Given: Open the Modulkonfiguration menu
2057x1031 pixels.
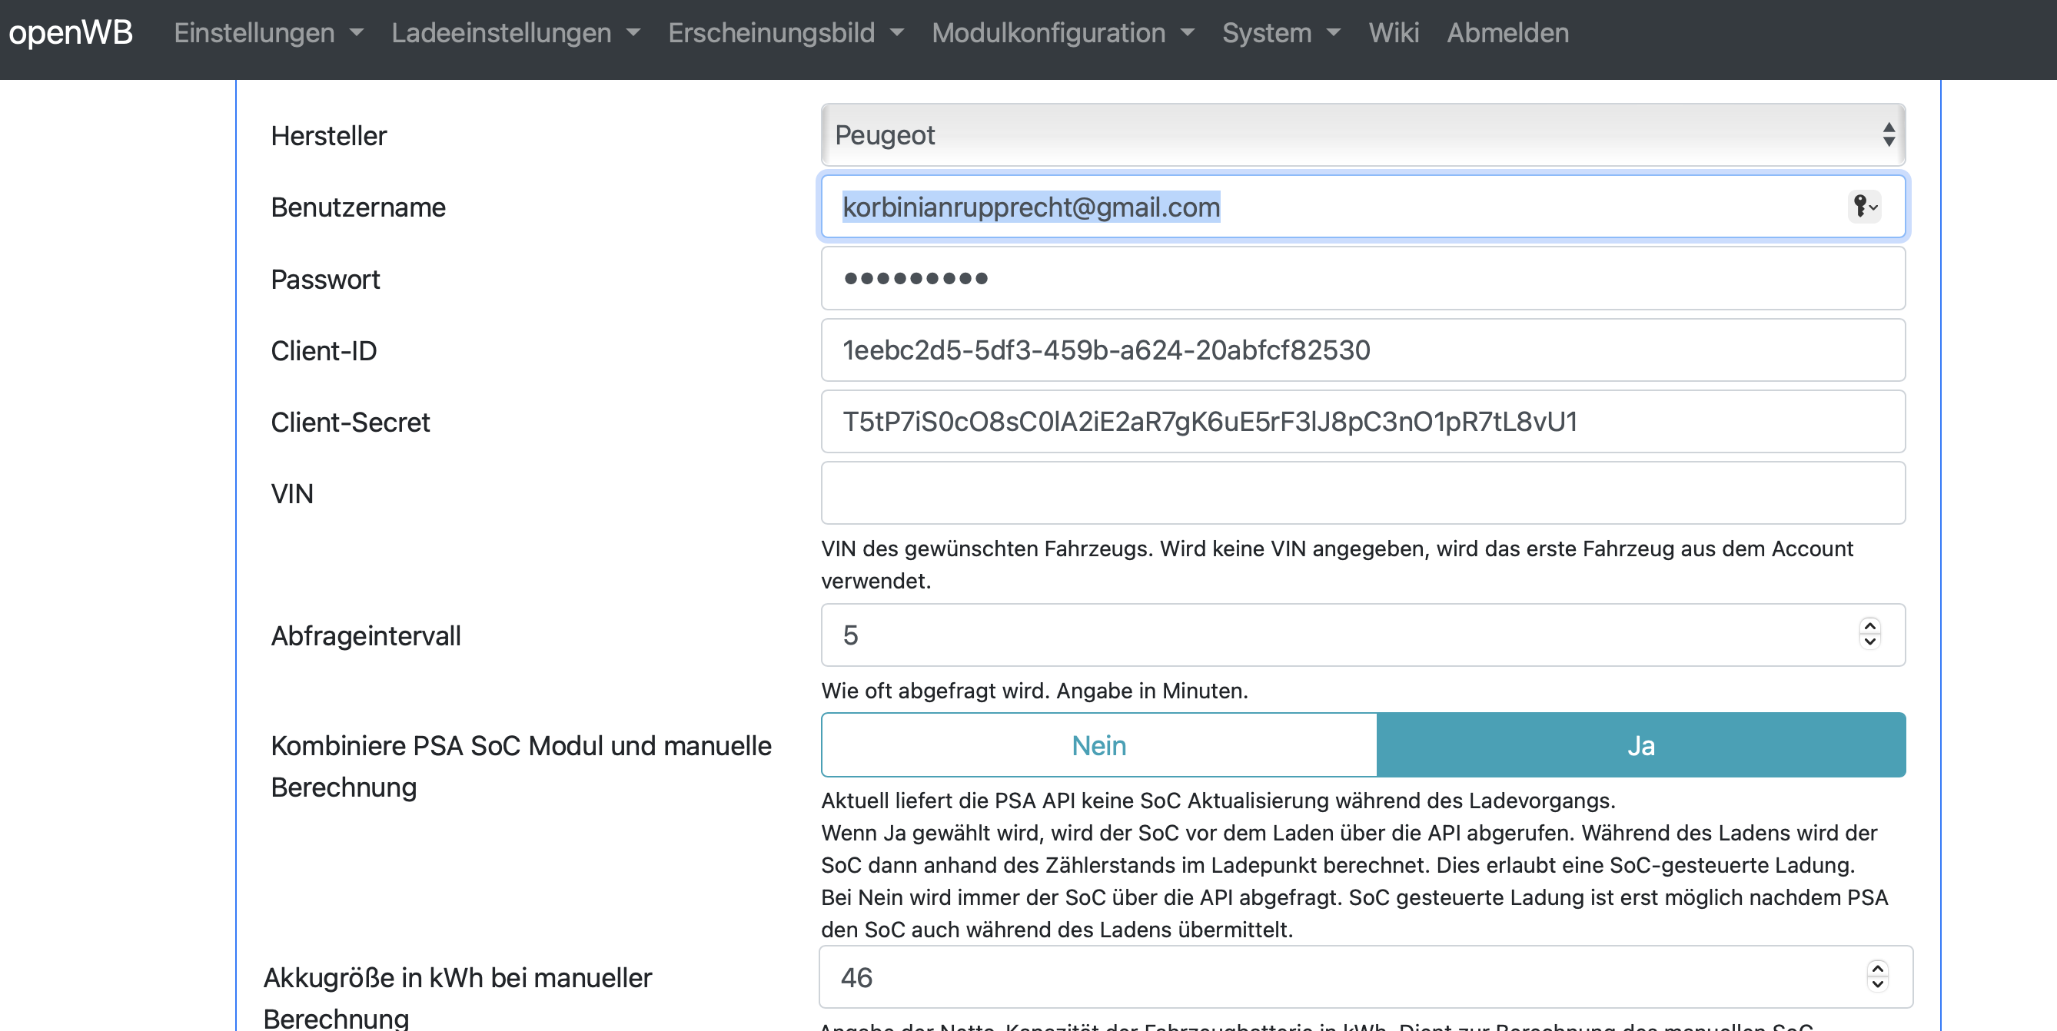Looking at the screenshot, I should [x=1062, y=33].
